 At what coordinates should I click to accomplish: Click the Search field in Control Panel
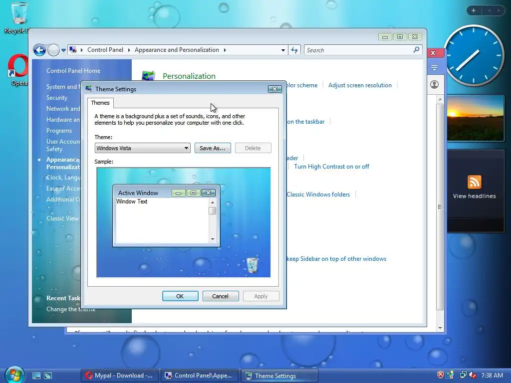(358, 50)
